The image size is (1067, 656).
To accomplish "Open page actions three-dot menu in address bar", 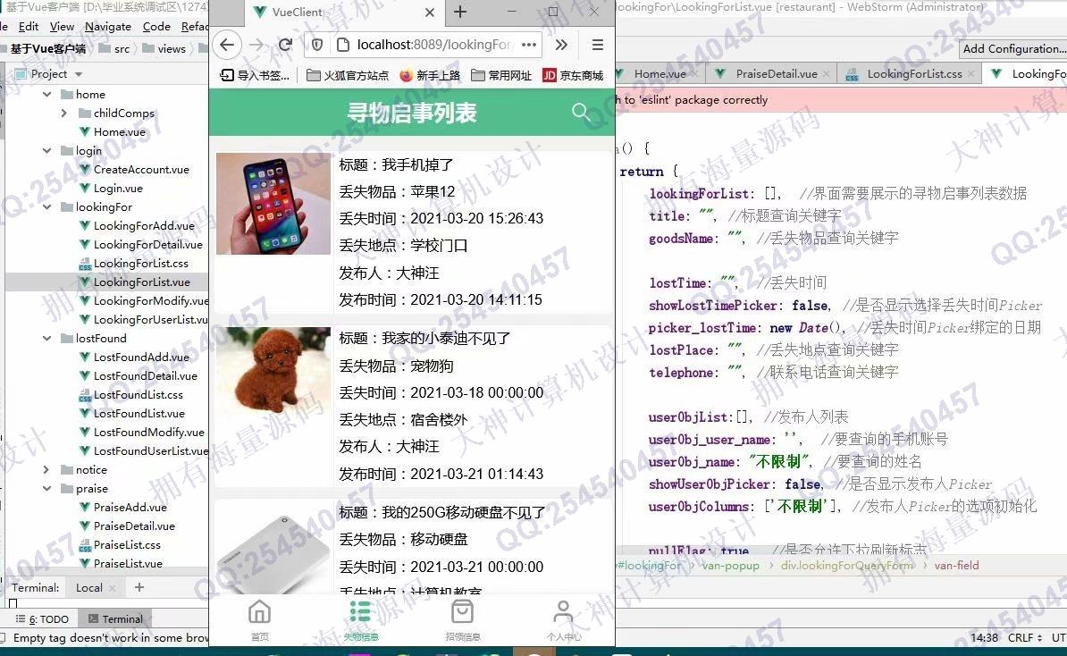I will [x=529, y=45].
